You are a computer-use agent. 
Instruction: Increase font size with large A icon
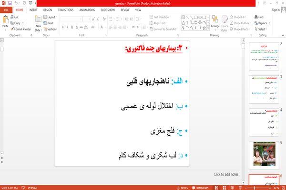coord(93,19)
